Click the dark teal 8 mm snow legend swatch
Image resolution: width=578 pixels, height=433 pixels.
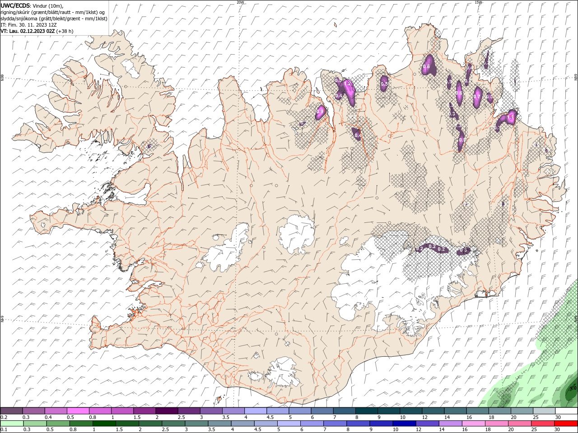(x=366, y=411)
